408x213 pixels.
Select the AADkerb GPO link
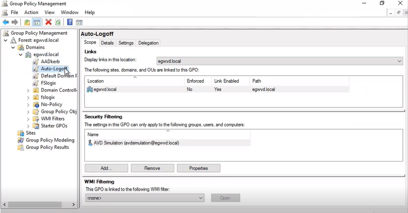click(50, 61)
